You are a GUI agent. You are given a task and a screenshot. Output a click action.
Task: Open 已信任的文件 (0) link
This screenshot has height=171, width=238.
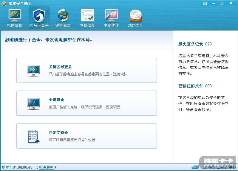(195, 86)
